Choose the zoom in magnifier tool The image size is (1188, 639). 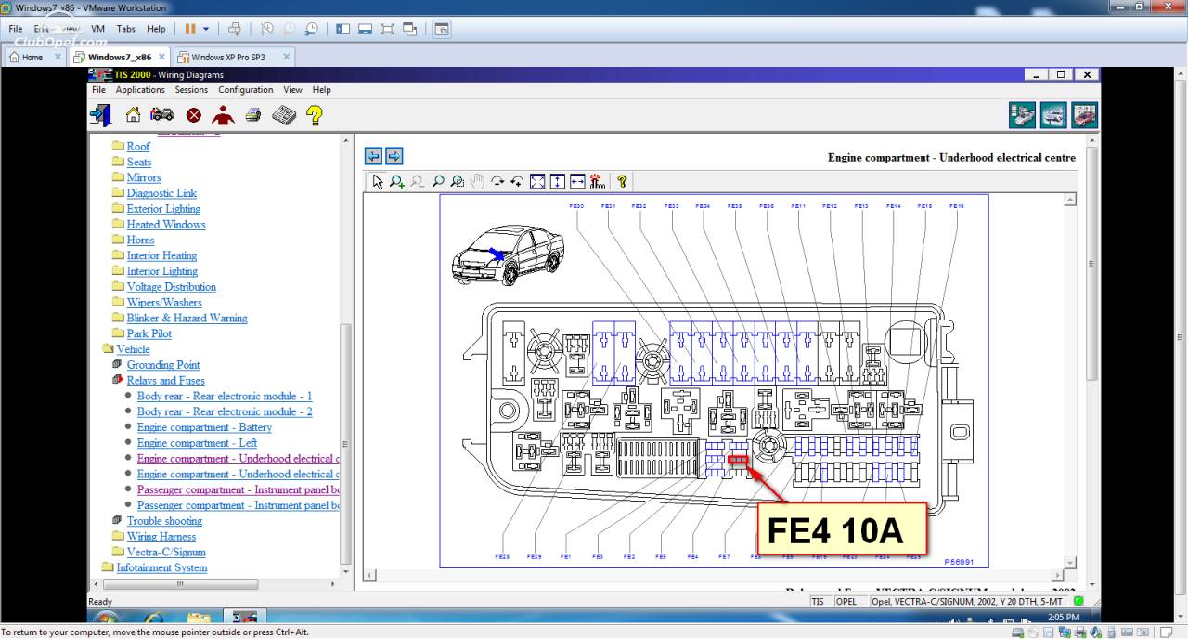click(397, 182)
